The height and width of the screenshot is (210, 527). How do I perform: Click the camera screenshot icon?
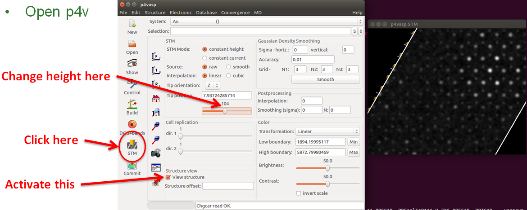pos(156,153)
